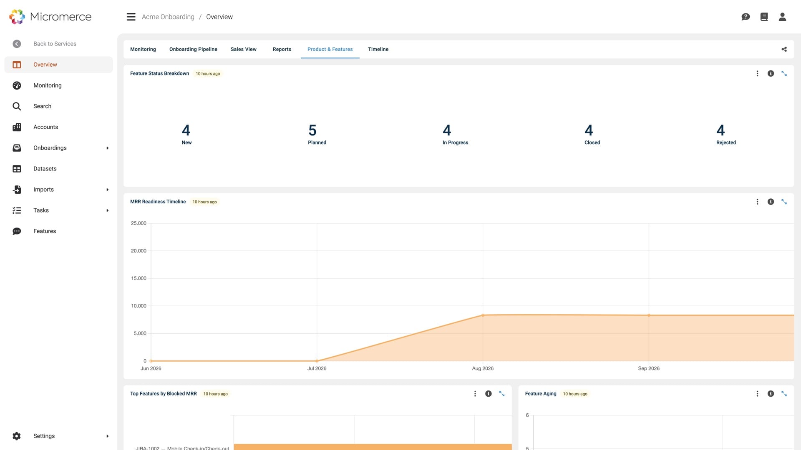Click the Sep 2026 data point on chart
The width and height of the screenshot is (801, 450).
pos(649,315)
